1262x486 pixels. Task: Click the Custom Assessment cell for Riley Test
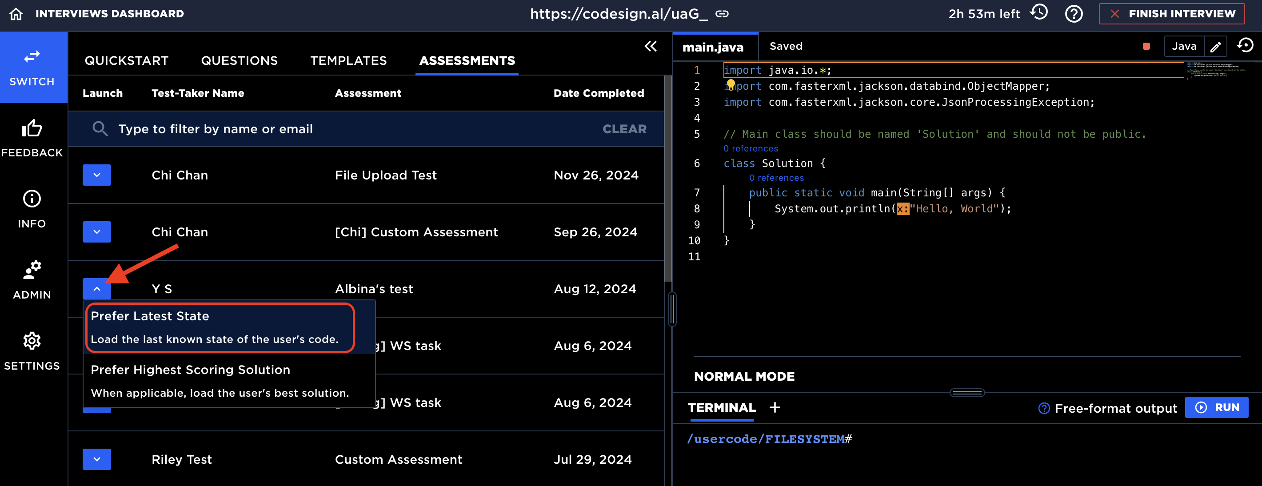coord(398,459)
